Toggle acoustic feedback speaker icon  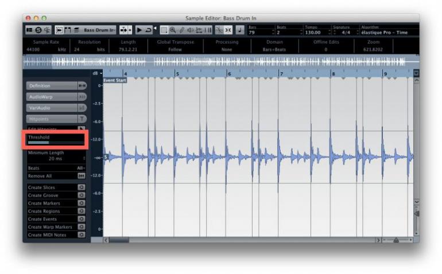coord(47,30)
